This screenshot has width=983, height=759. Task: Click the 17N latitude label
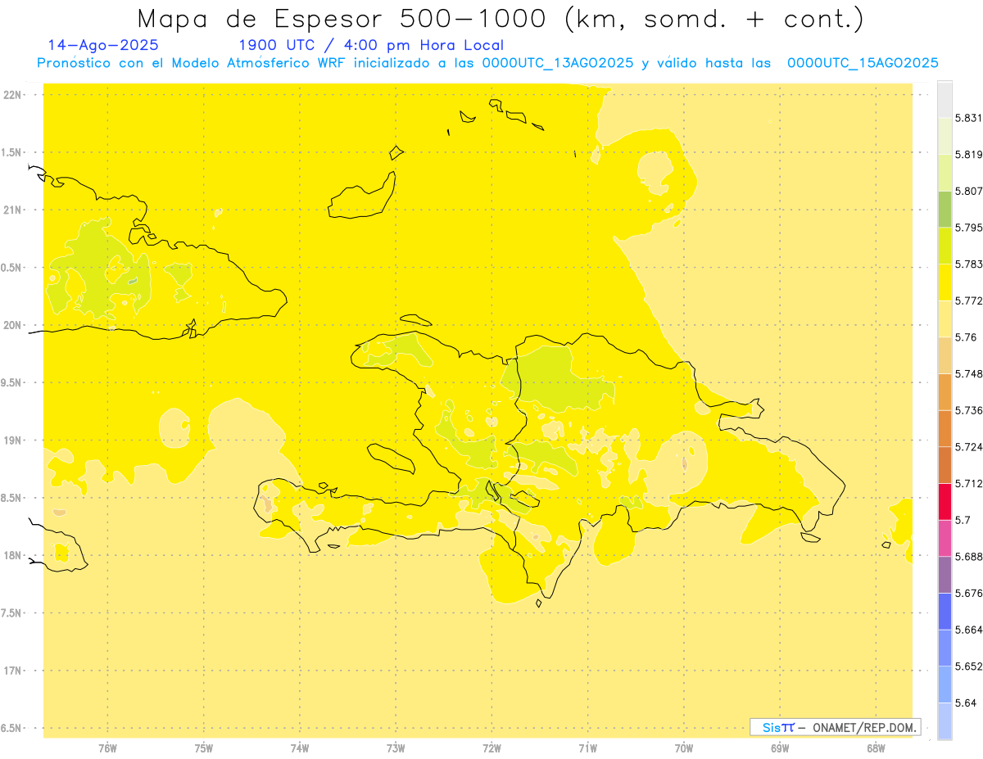12,671
